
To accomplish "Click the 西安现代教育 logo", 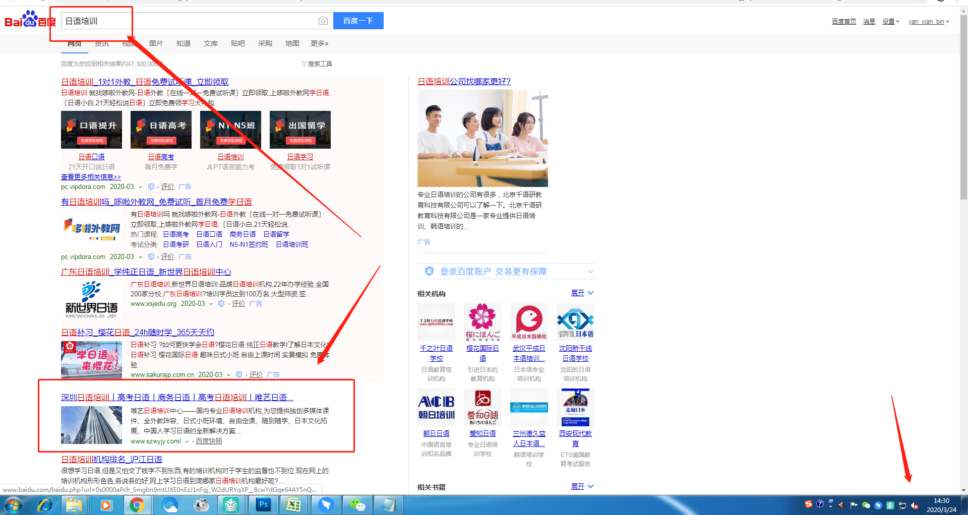I will tap(575, 407).
